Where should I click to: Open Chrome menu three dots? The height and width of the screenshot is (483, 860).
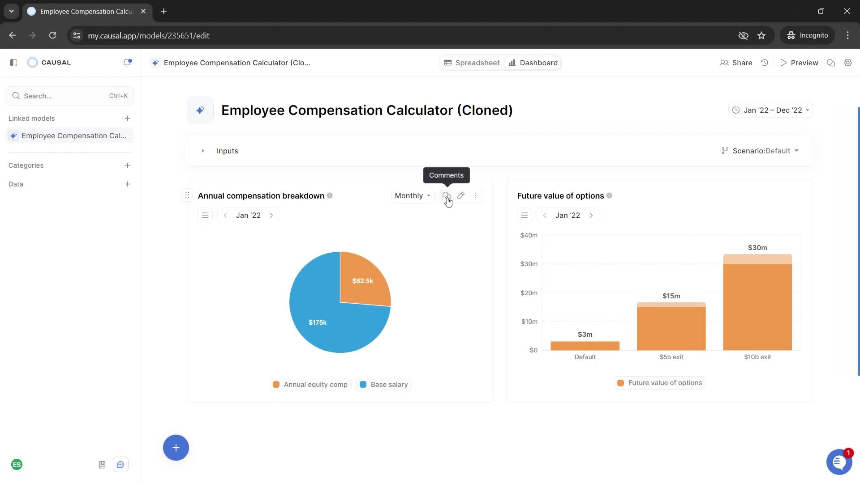(847, 35)
